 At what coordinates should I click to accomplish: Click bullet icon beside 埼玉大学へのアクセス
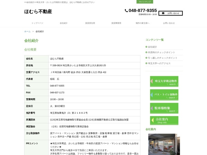click(146, 63)
